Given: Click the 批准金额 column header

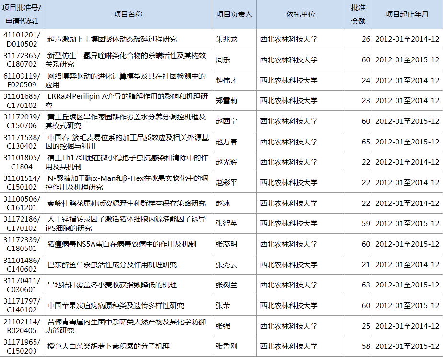Looking at the screenshot, I should pos(358,14).
